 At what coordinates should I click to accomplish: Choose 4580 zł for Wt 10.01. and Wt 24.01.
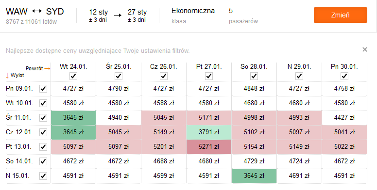pyautogui.click(x=73, y=103)
